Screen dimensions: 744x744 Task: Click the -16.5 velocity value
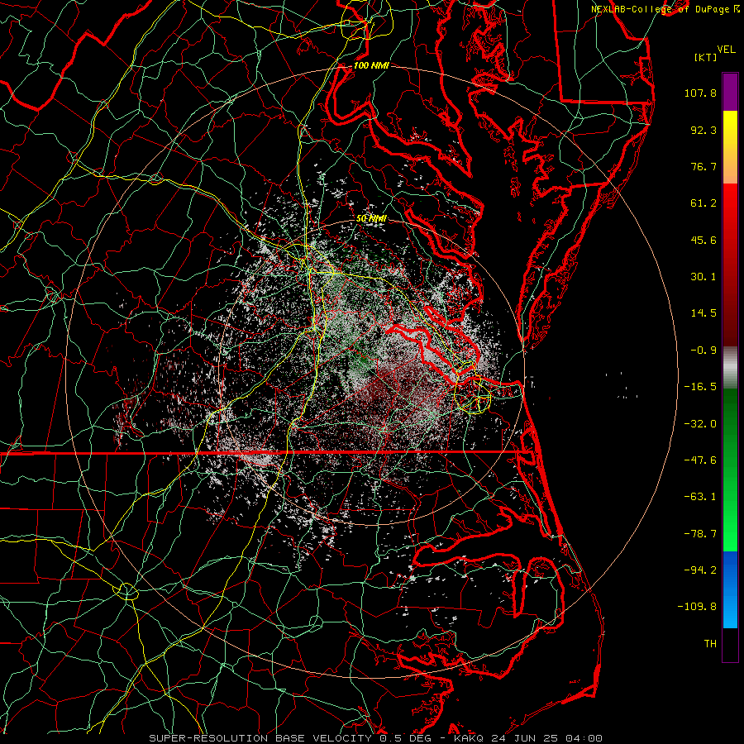(700, 387)
